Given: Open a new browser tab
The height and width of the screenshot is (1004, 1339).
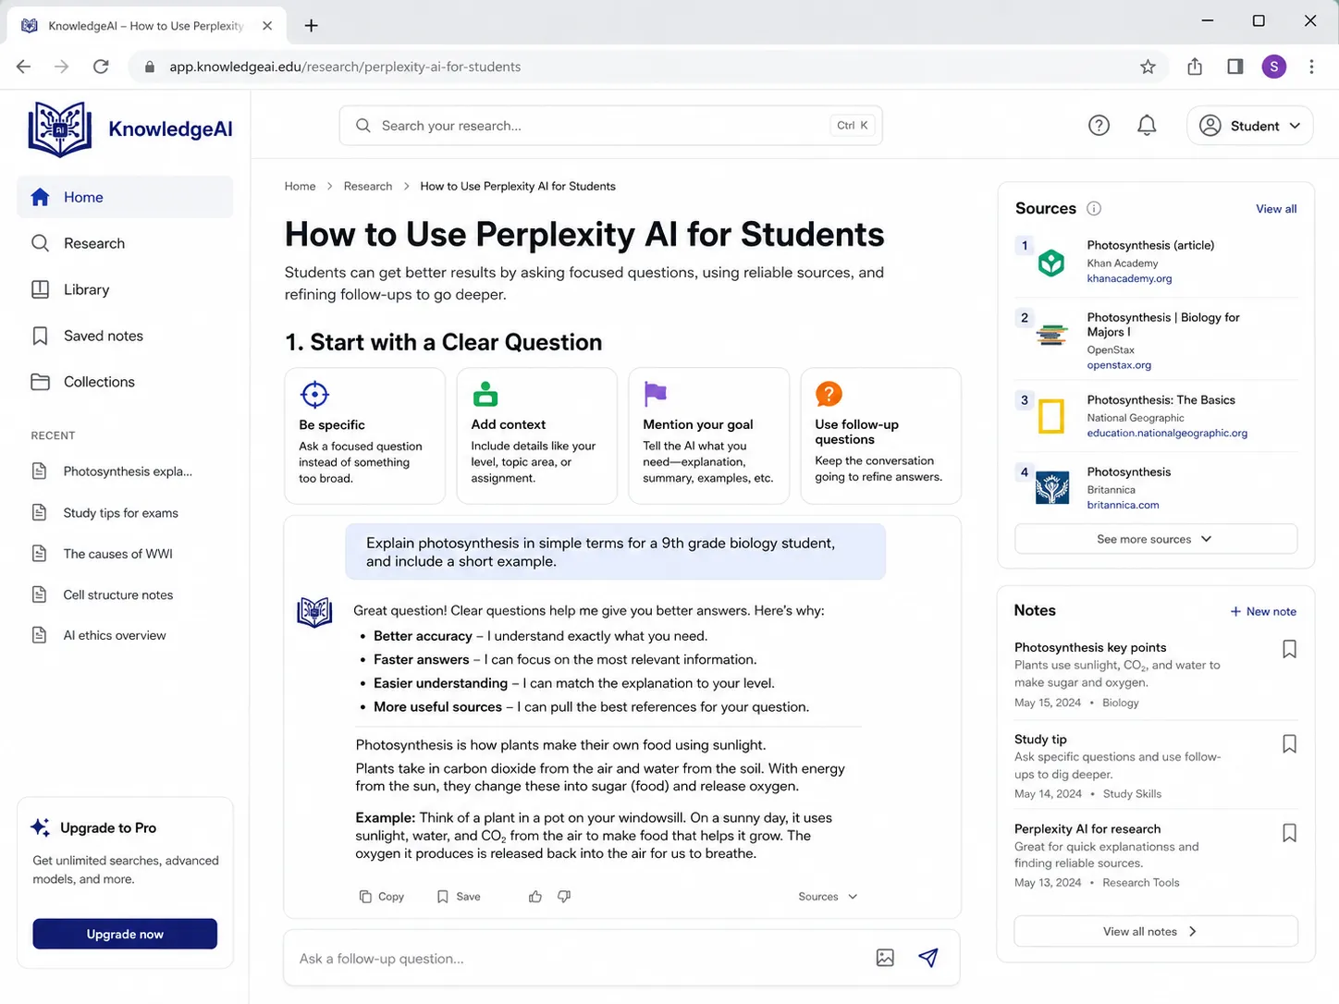Looking at the screenshot, I should [312, 26].
